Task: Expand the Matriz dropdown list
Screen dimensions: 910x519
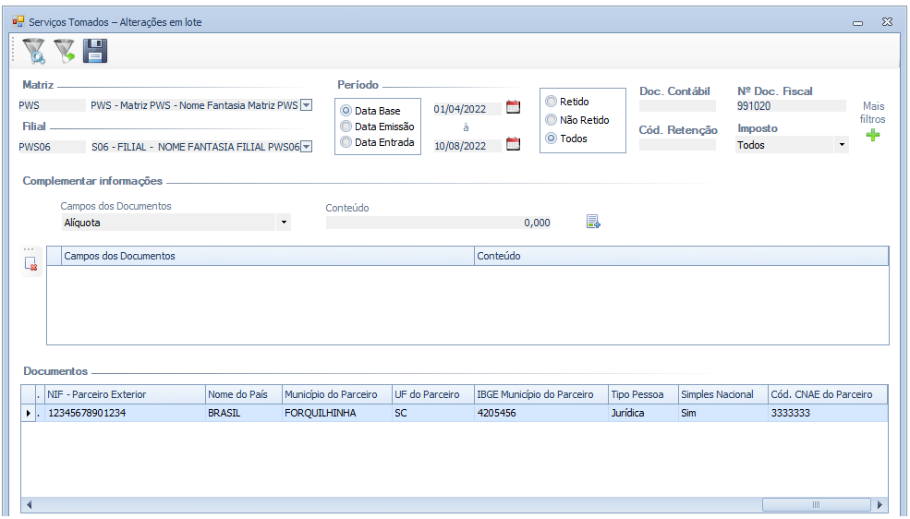Action: 307,105
